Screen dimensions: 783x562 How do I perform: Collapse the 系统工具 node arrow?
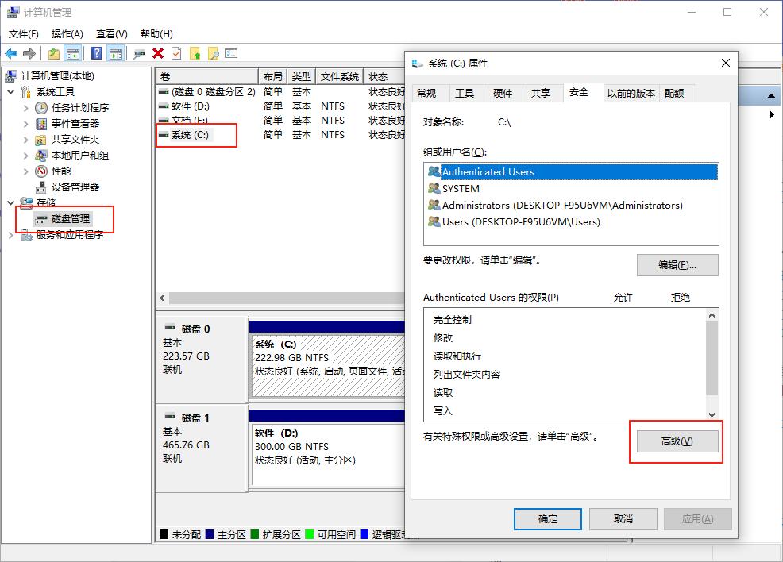coord(11,92)
